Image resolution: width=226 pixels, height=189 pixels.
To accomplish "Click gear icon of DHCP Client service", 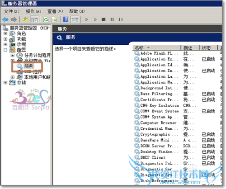I will click(137, 157).
